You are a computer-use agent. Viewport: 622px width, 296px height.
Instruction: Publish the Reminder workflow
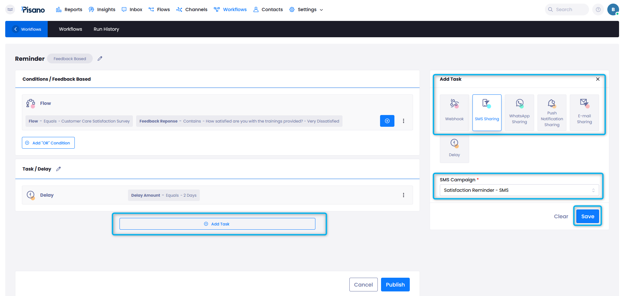[x=395, y=285]
